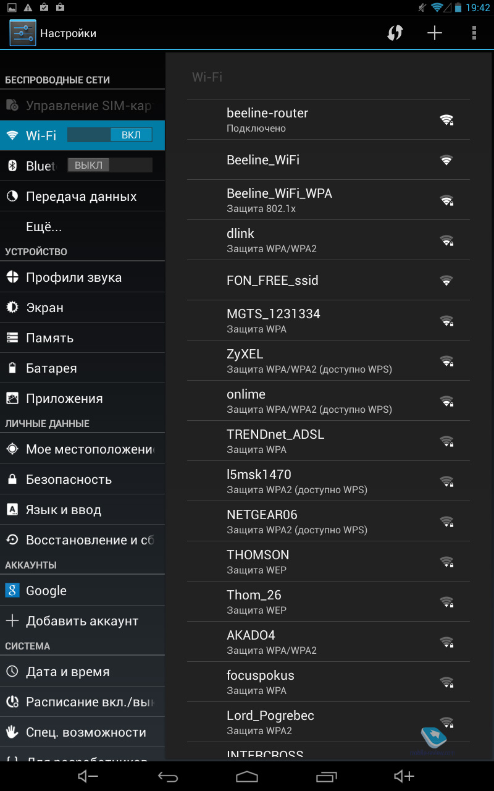Select the NETGEAR06 network

(x=329, y=521)
